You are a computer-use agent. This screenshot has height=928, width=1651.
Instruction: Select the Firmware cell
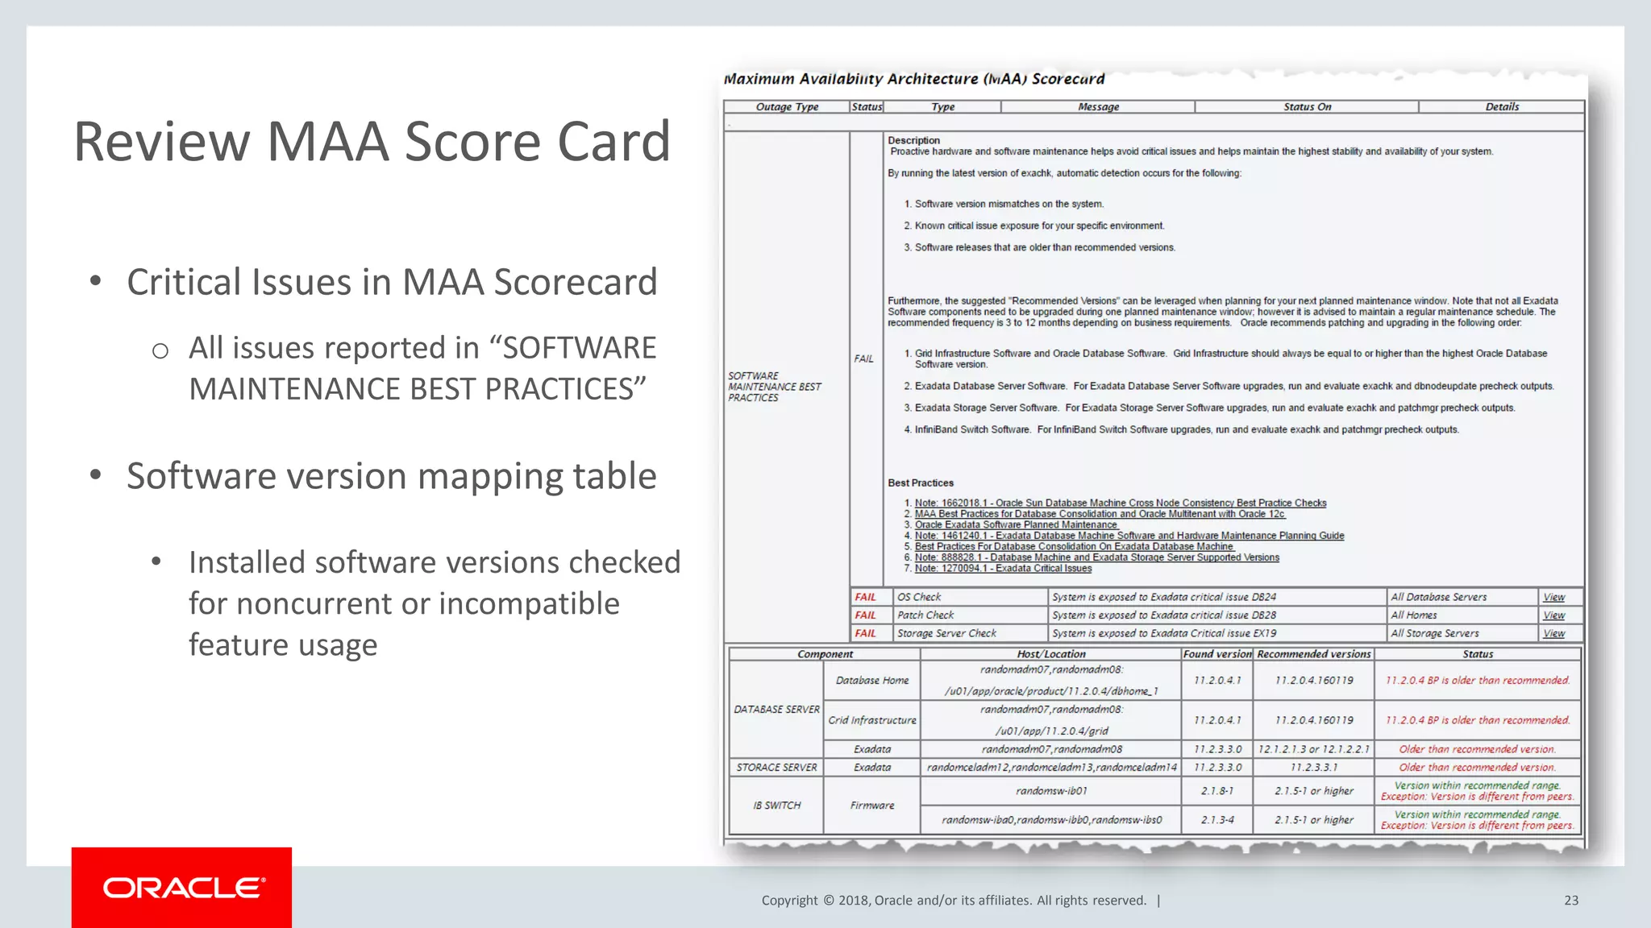pos(872,806)
